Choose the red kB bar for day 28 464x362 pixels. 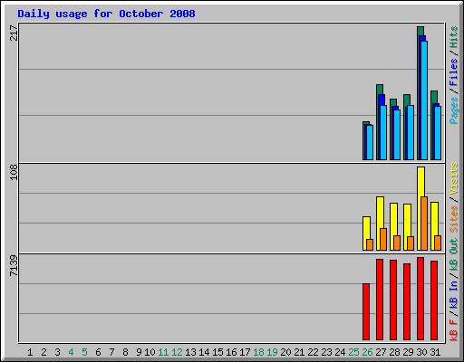(x=393, y=300)
